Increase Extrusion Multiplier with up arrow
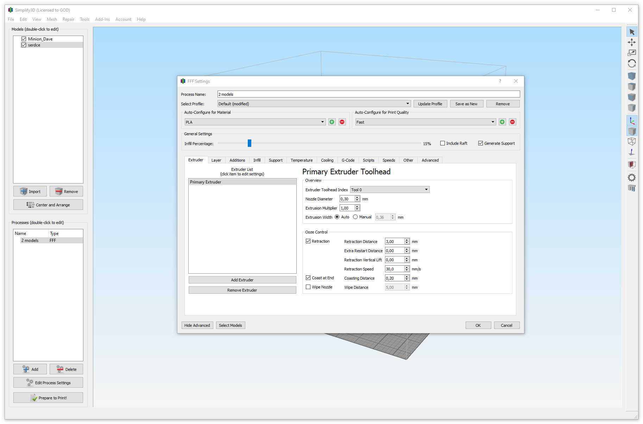Image resolution: width=643 pixels, height=424 pixels. click(x=357, y=207)
